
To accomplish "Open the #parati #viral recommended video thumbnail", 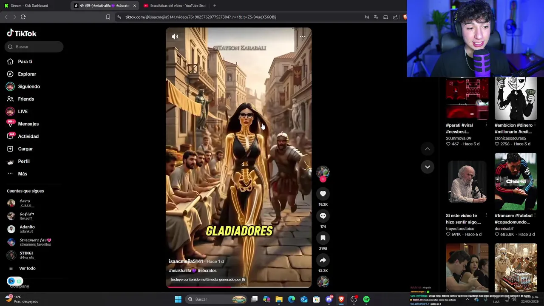I will (467, 99).
